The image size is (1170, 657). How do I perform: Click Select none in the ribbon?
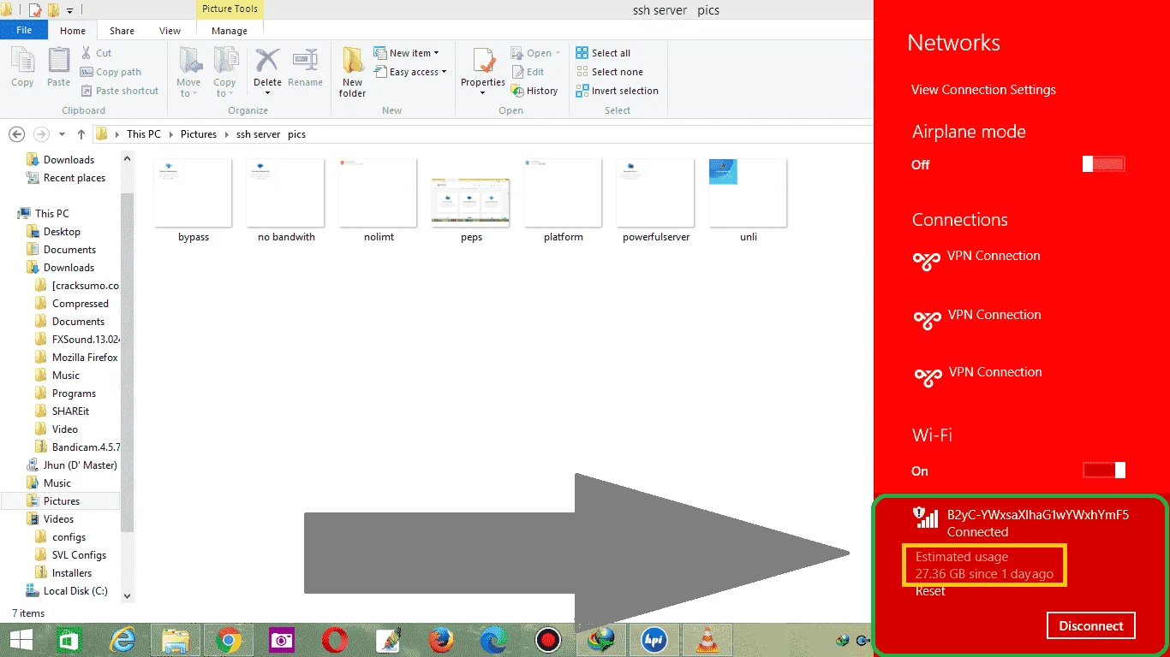point(609,72)
